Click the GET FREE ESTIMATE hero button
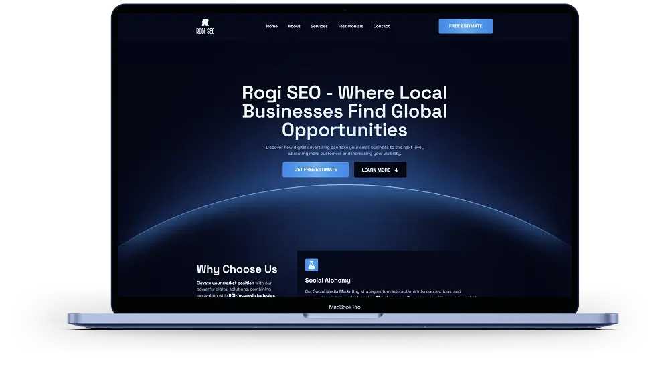The image size is (660, 377). [315, 170]
